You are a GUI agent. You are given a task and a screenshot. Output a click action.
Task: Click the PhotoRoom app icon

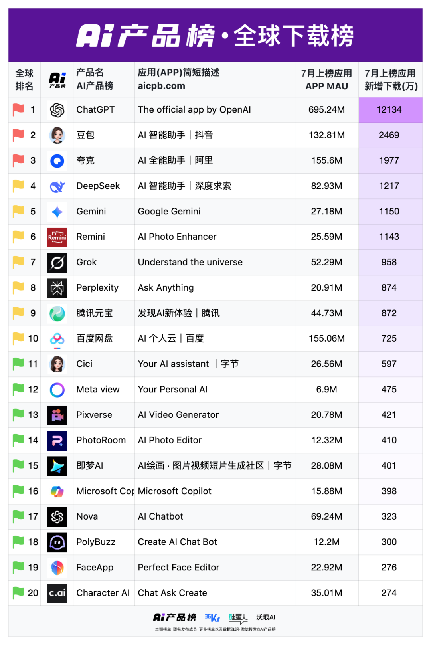[x=57, y=441]
